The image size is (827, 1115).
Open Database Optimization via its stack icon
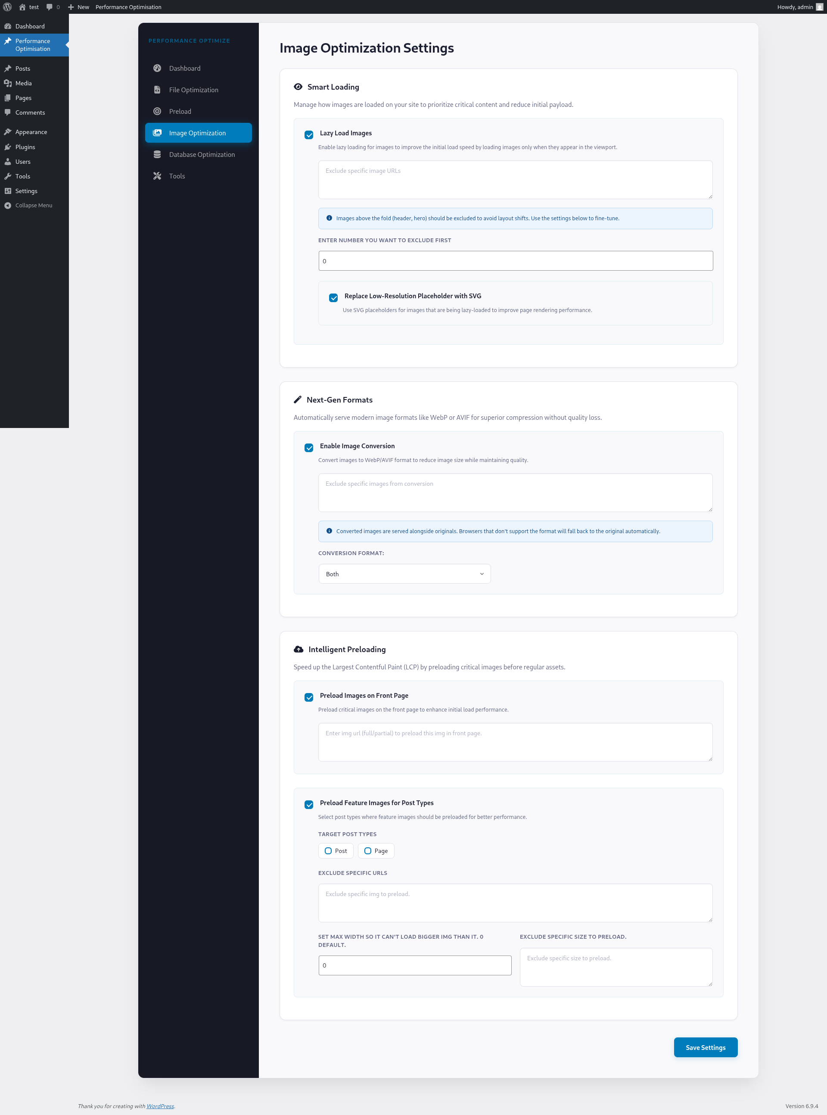coord(157,154)
